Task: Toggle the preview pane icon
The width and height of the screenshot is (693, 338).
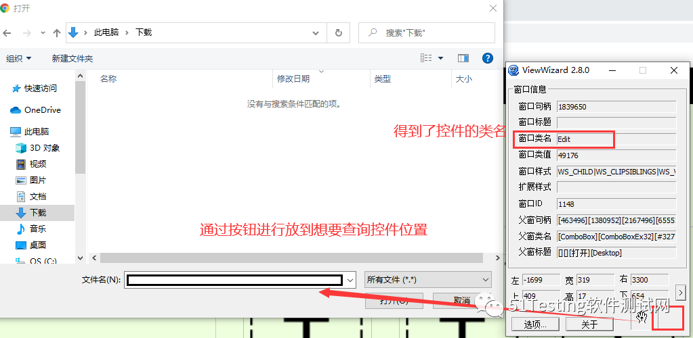Action: (463, 58)
